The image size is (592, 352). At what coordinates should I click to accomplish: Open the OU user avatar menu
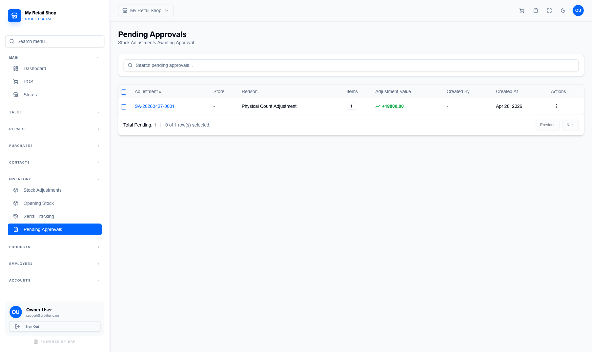pos(578,10)
